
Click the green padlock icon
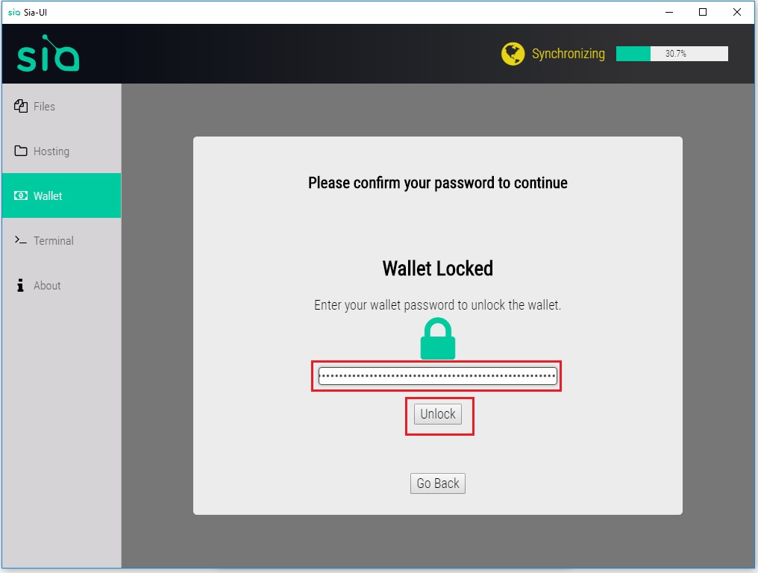(x=438, y=339)
